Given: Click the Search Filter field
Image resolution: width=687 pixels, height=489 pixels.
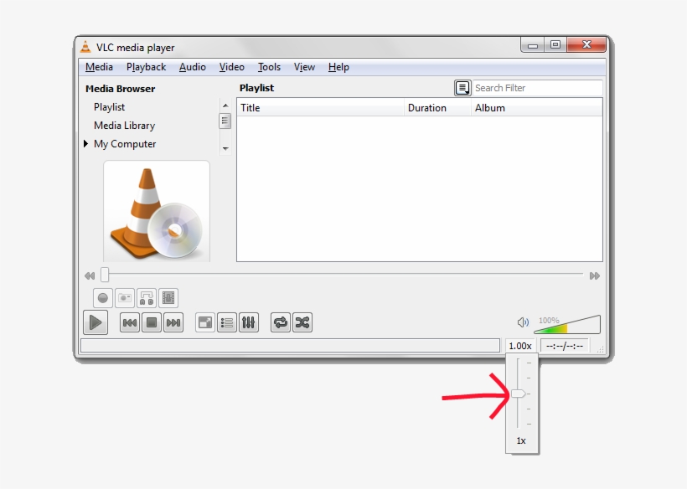Looking at the screenshot, I should click(537, 88).
